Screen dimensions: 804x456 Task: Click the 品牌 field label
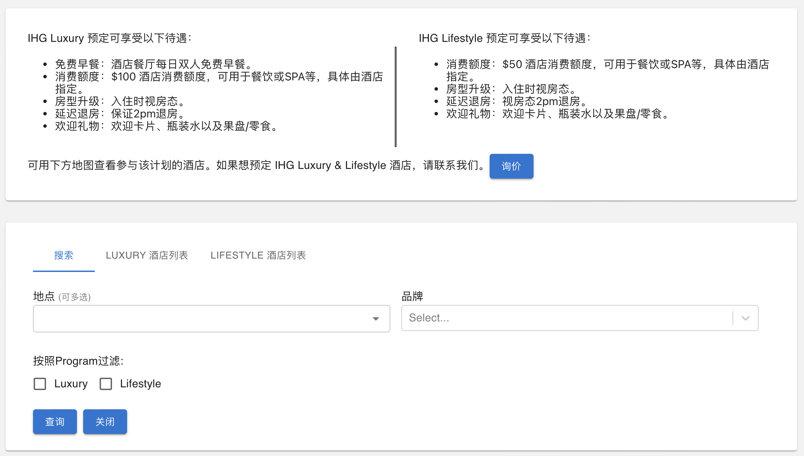click(412, 296)
